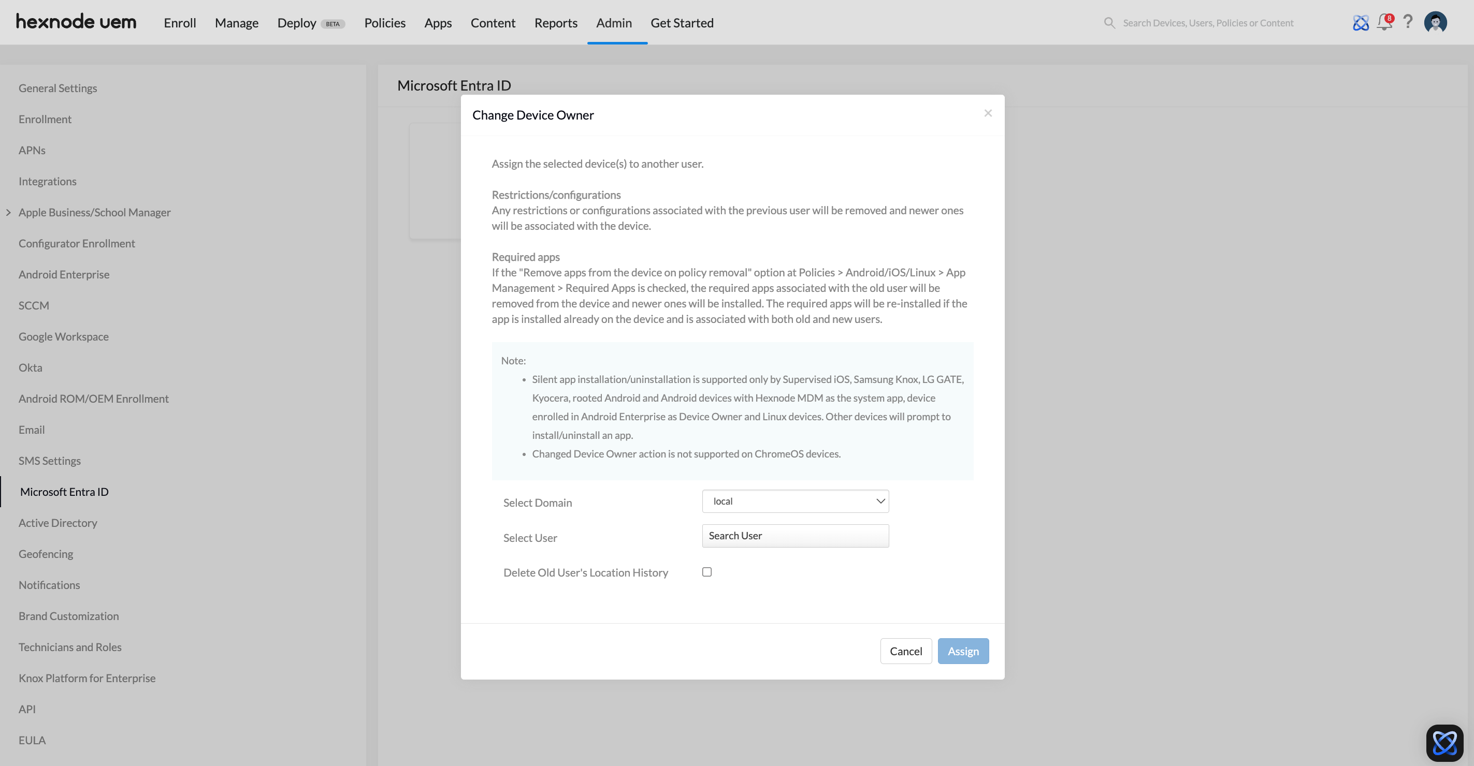
Task: Open the user profile avatar
Action: pos(1436,22)
